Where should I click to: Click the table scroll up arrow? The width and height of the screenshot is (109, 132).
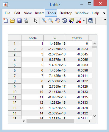point(94,44)
